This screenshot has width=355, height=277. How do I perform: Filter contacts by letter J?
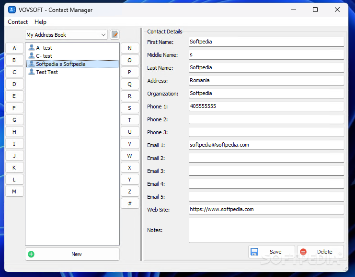pos(14,156)
